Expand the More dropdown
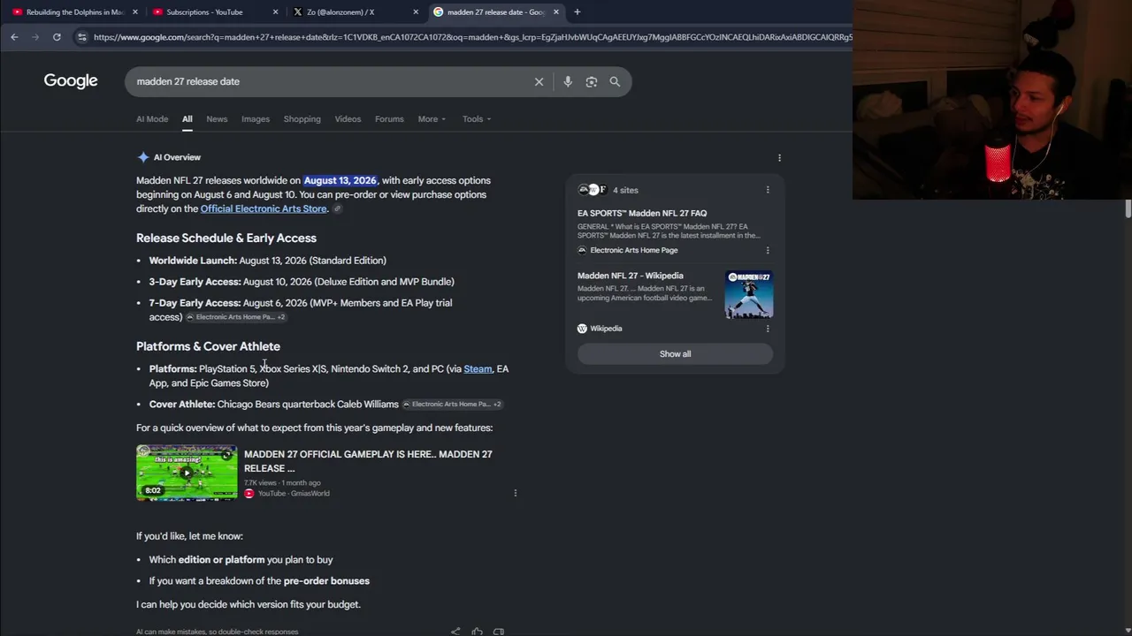Viewport: 1132px width, 636px height. click(x=432, y=119)
